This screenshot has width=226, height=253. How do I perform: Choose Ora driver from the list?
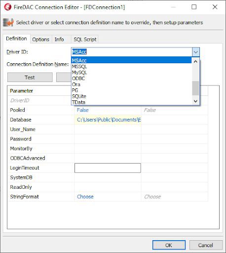click(x=131, y=84)
